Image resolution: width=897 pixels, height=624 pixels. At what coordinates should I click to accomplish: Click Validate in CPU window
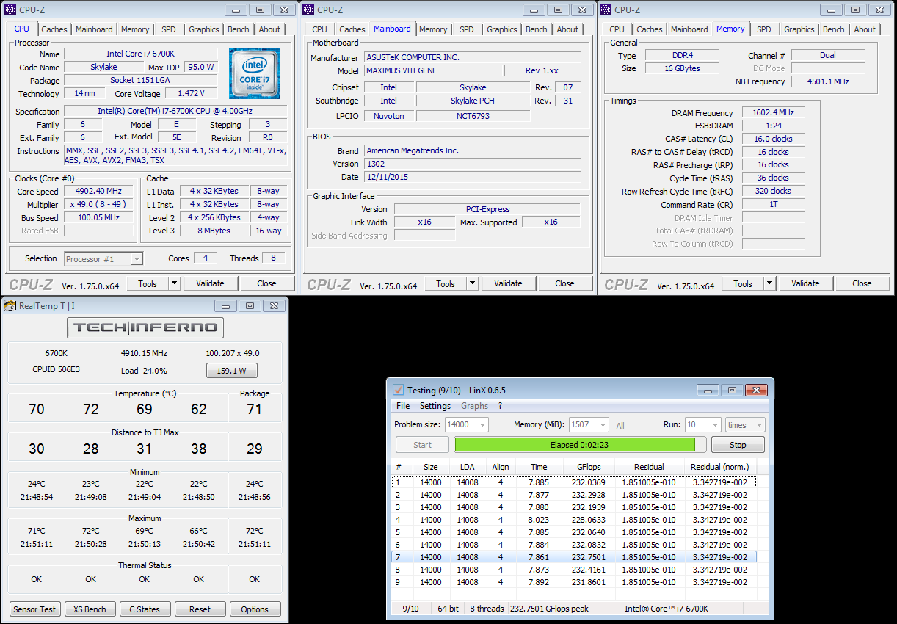point(210,283)
